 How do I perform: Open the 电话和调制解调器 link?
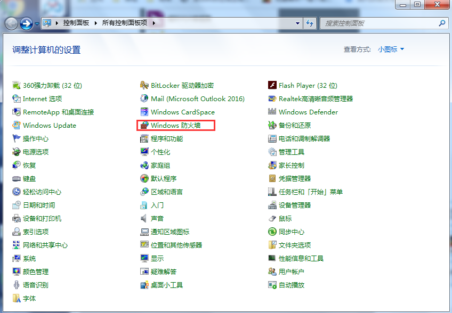pyautogui.click(x=304, y=138)
